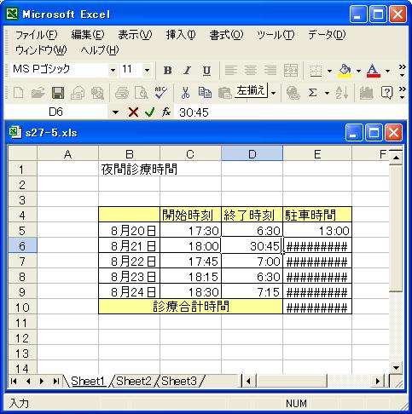Click the Spelling check ABC icon

pyautogui.click(x=161, y=93)
